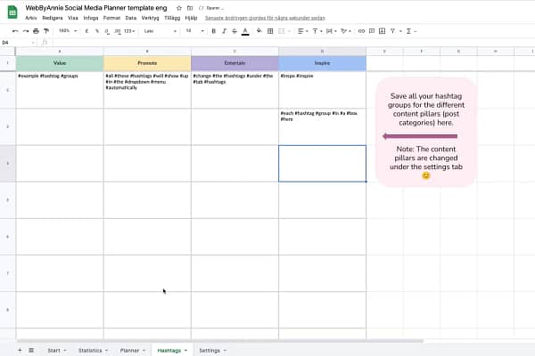Insert a link with the toolbar icon
The height and width of the screenshot is (356, 535).
coord(361,31)
